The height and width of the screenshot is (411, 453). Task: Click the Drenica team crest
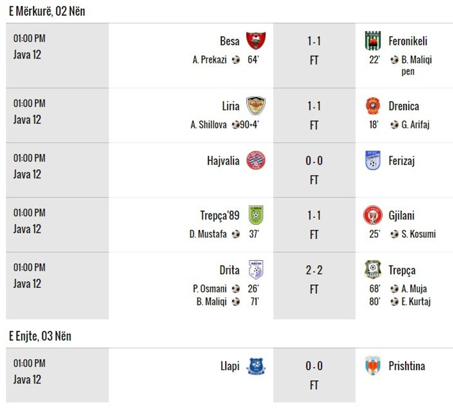[373, 106]
